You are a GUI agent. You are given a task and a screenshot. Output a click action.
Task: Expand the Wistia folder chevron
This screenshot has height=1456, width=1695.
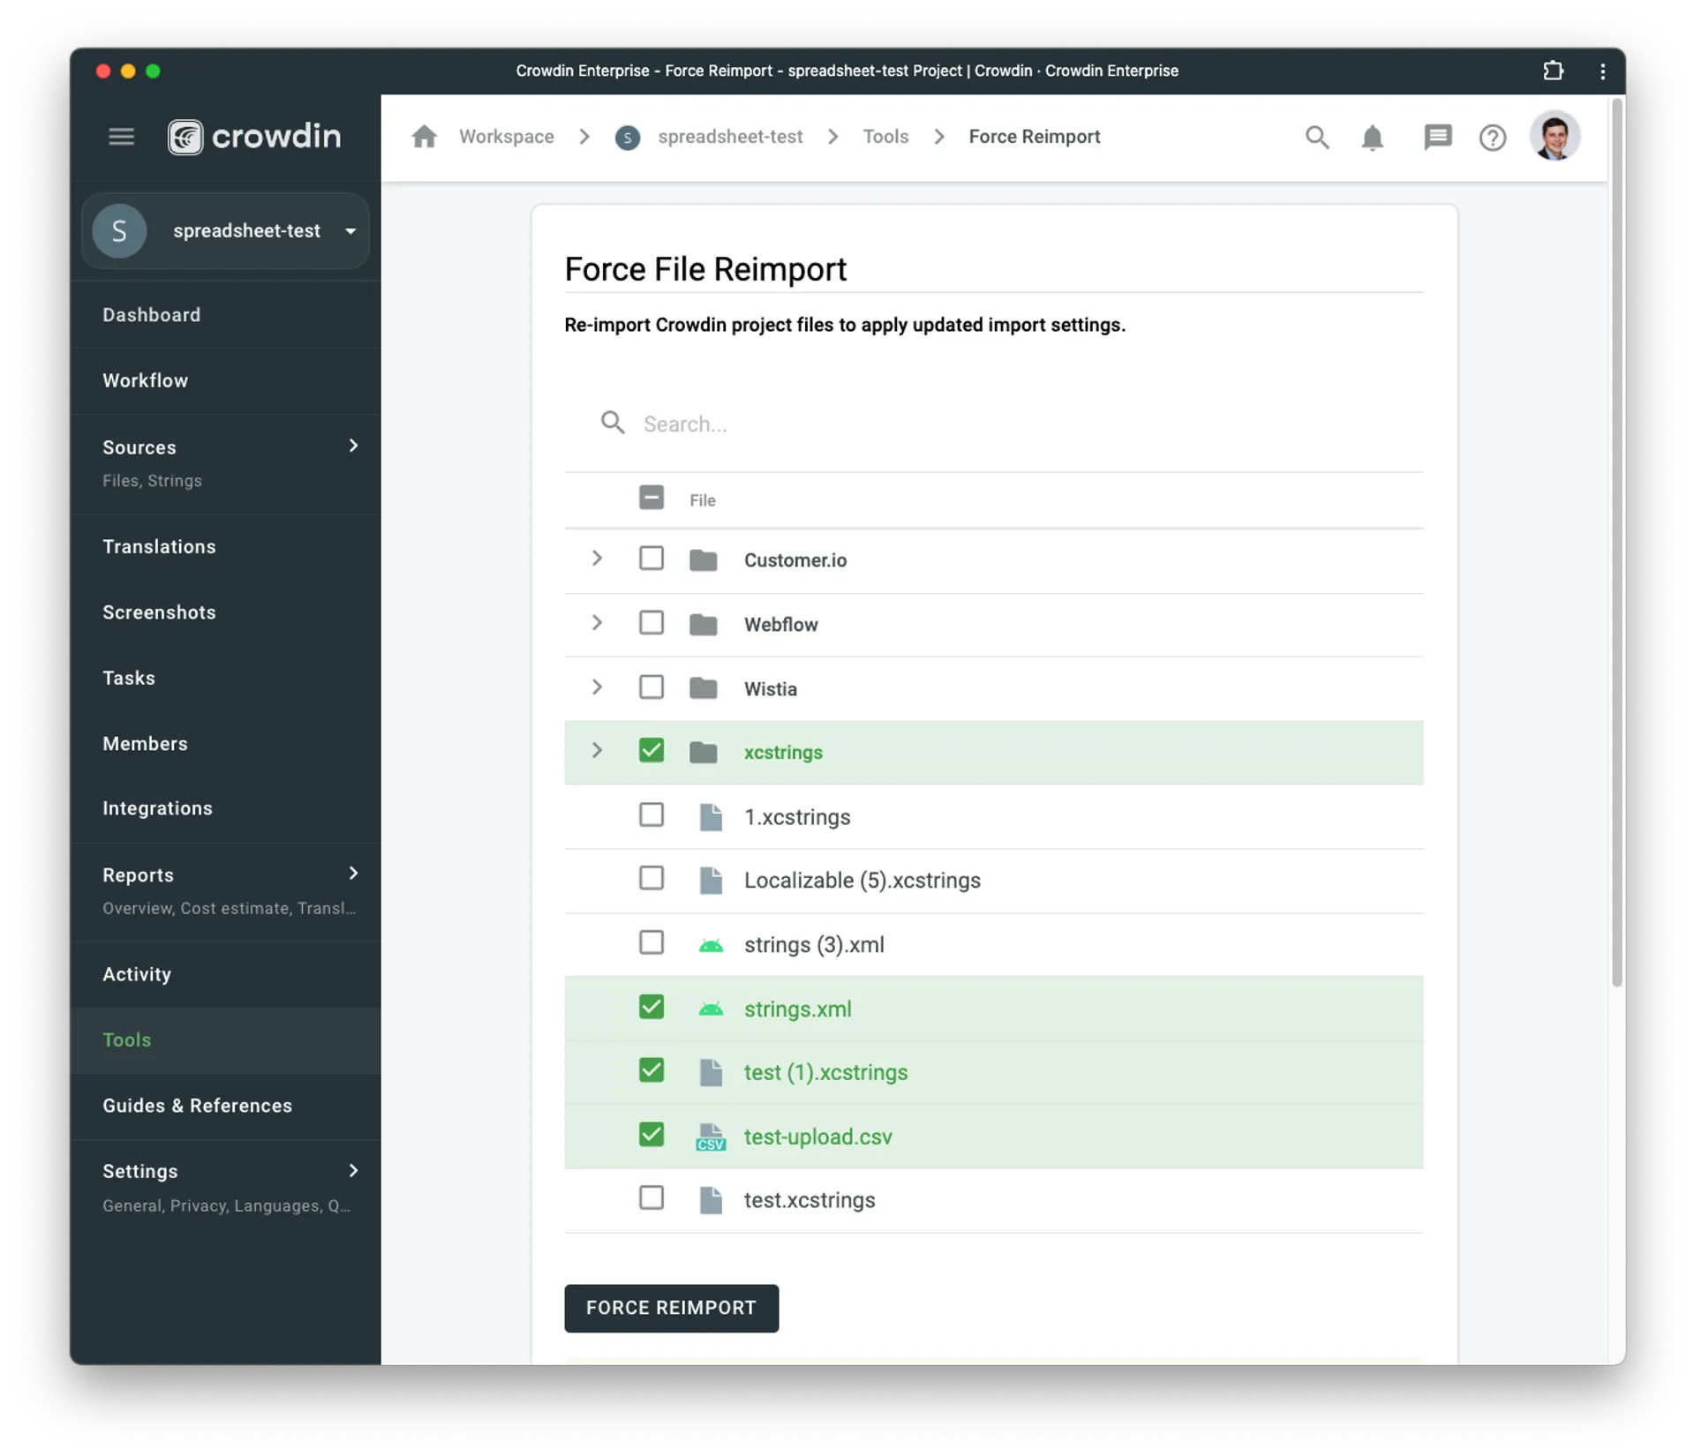click(597, 687)
